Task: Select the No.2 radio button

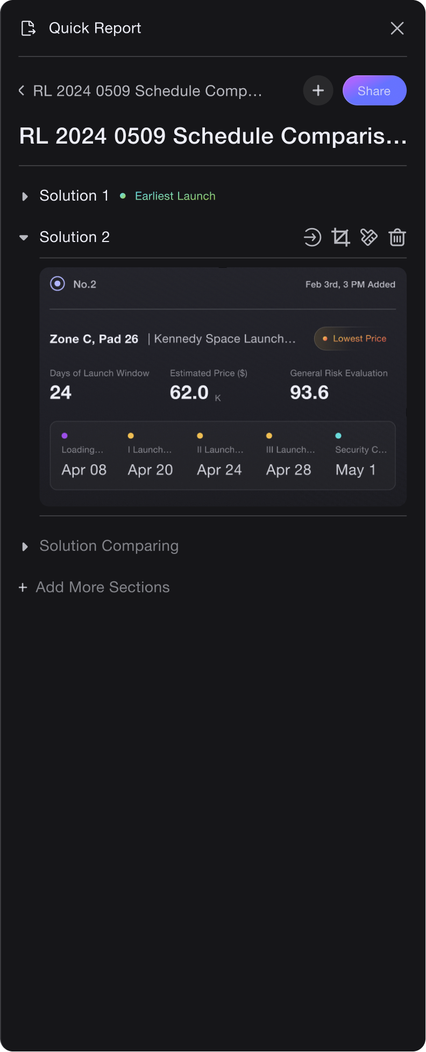Action: [58, 284]
